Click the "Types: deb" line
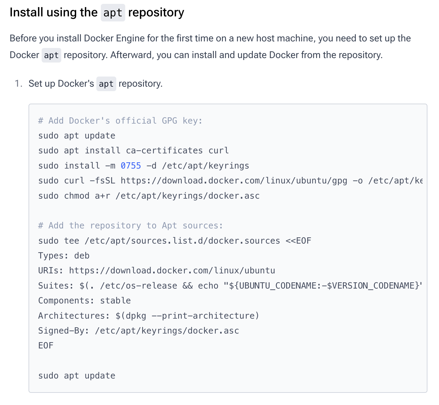The height and width of the screenshot is (405, 439). tap(64, 256)
